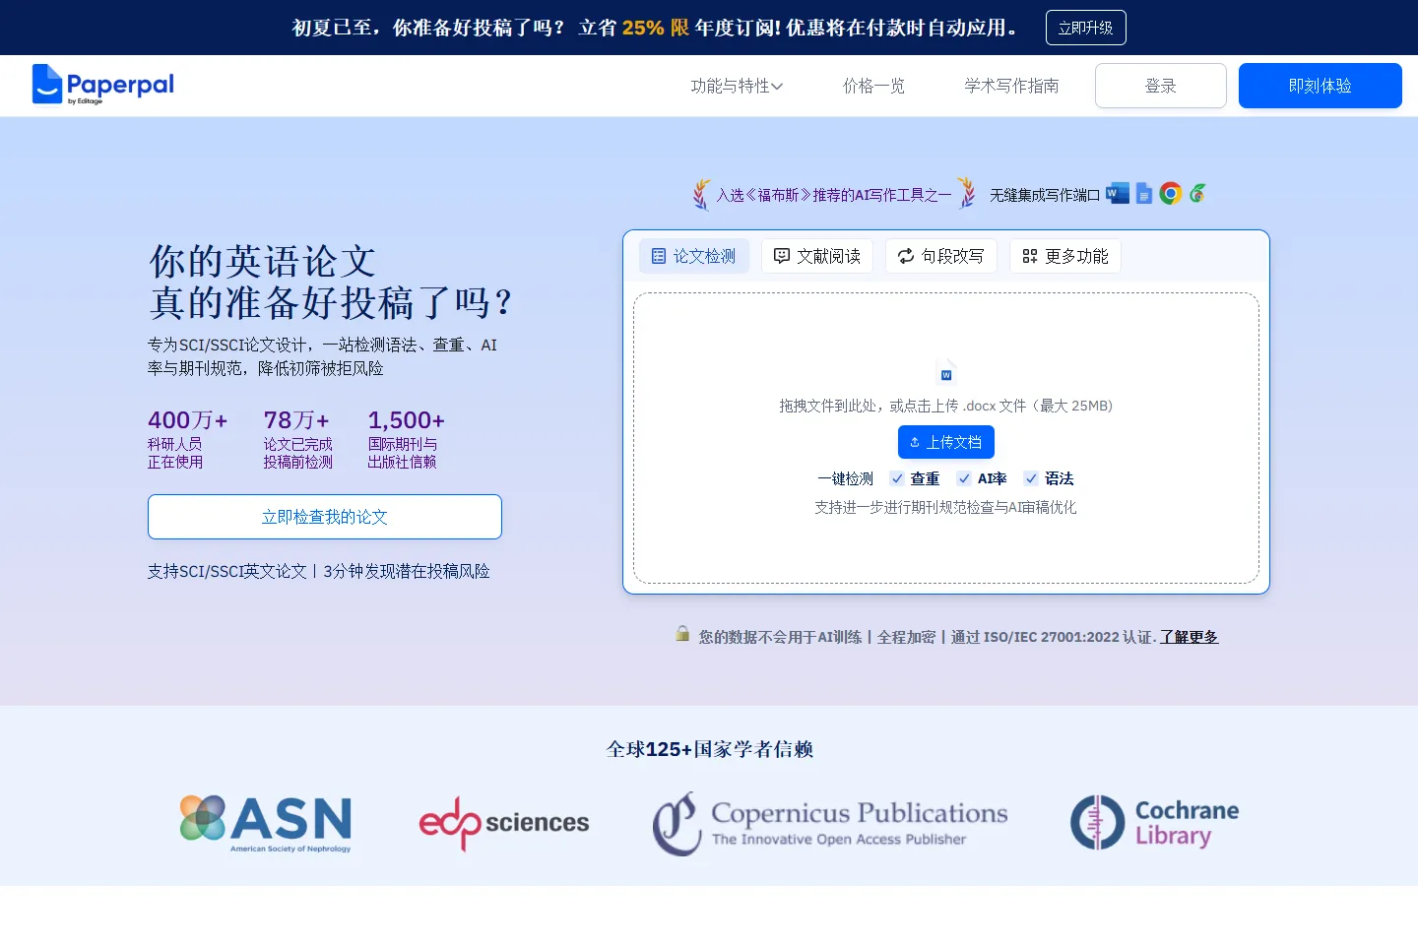Switch to the 更多功能 tab

pos(1065,256)
